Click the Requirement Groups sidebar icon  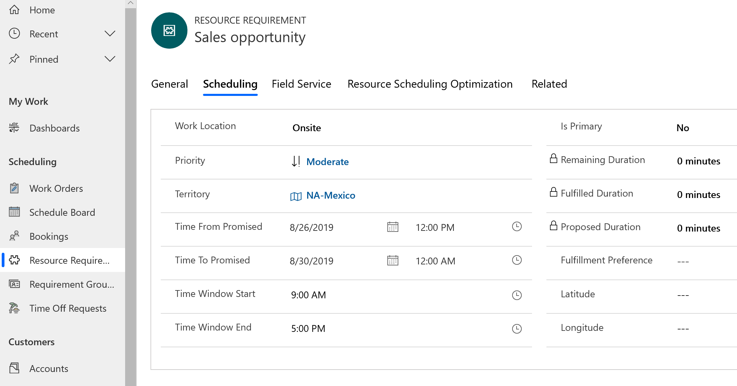[x=14, y=284]
